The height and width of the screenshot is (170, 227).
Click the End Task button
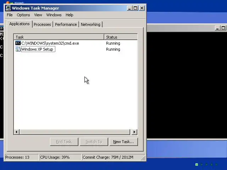tap(64, 142)
